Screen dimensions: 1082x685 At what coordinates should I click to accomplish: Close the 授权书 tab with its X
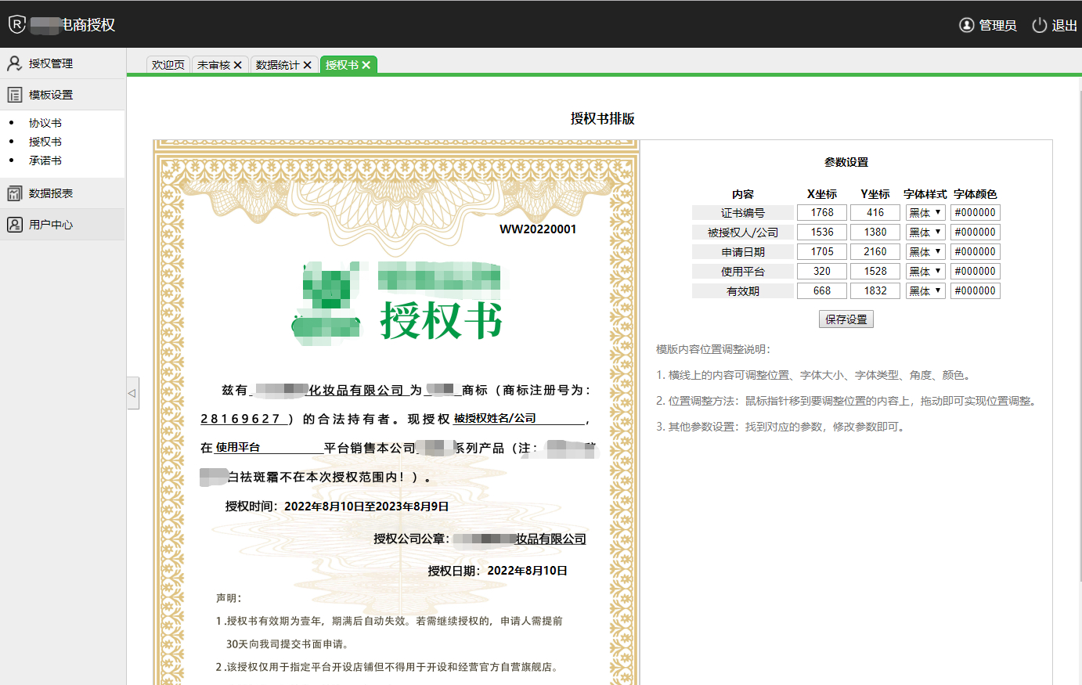366,65
